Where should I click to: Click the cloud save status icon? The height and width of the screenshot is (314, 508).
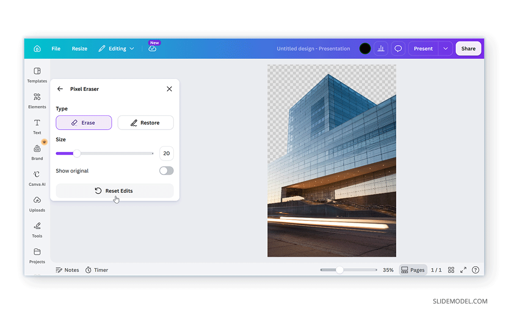click(152, 49)
